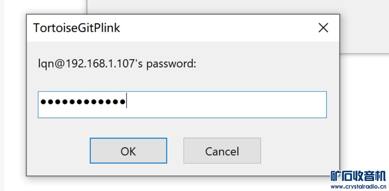This screenshot has width=389, height=191.
Task: Click the 矿石收音机 watermark logo
Action: tap(358, 176)
